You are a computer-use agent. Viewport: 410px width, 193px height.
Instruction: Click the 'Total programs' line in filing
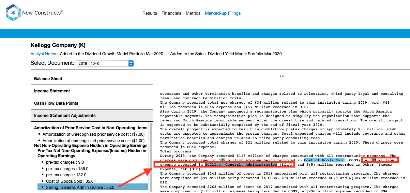point(176,151)
